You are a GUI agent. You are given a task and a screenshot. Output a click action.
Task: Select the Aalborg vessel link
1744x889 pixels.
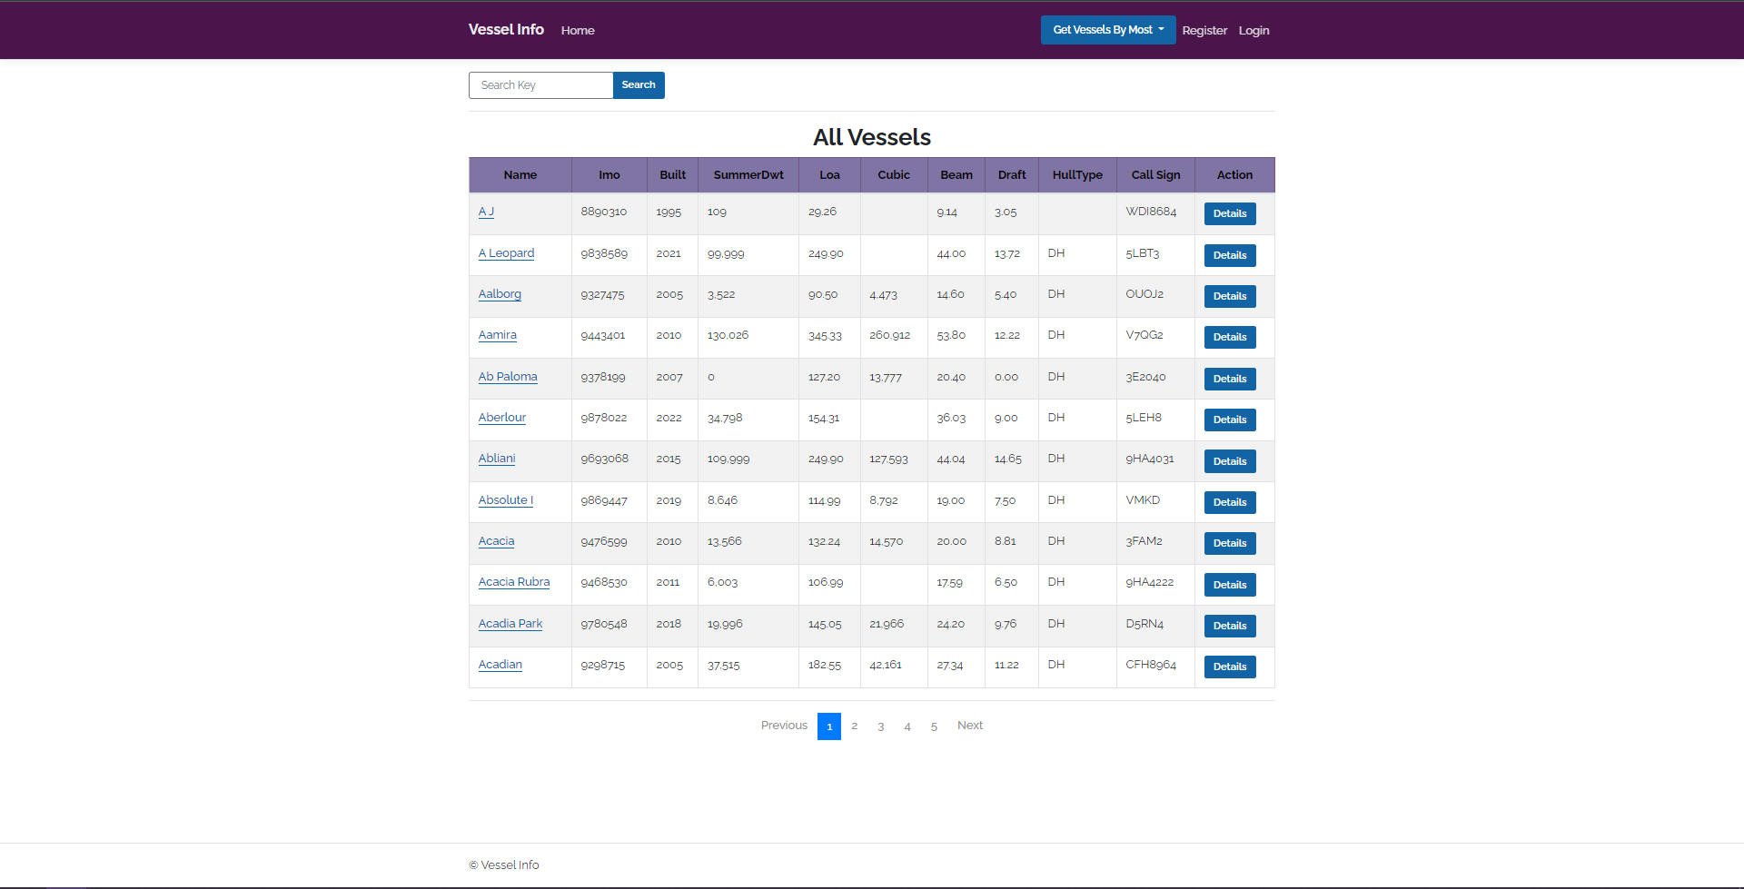coord(500,294)
